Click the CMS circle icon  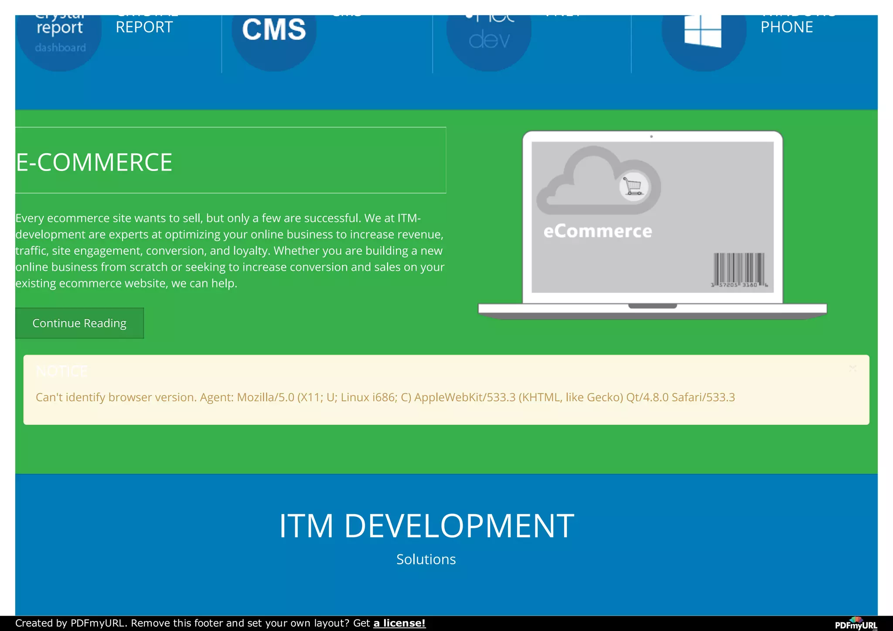[274, 37]
